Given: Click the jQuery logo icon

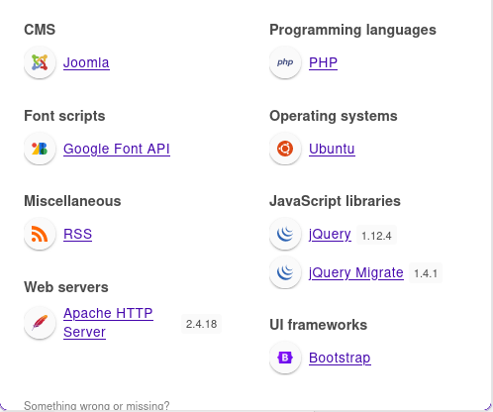Looking at the screenshot, I should coord(285,234).
